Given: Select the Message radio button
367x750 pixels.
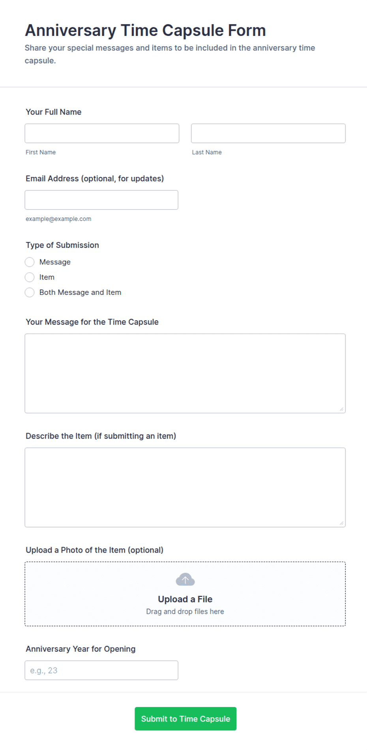Looking at the screenshot, I should click(30, 262).
